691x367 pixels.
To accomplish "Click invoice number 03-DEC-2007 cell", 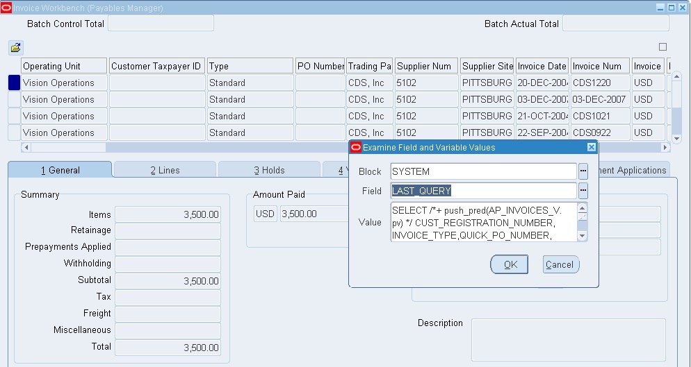I will (x=600, y=99).
